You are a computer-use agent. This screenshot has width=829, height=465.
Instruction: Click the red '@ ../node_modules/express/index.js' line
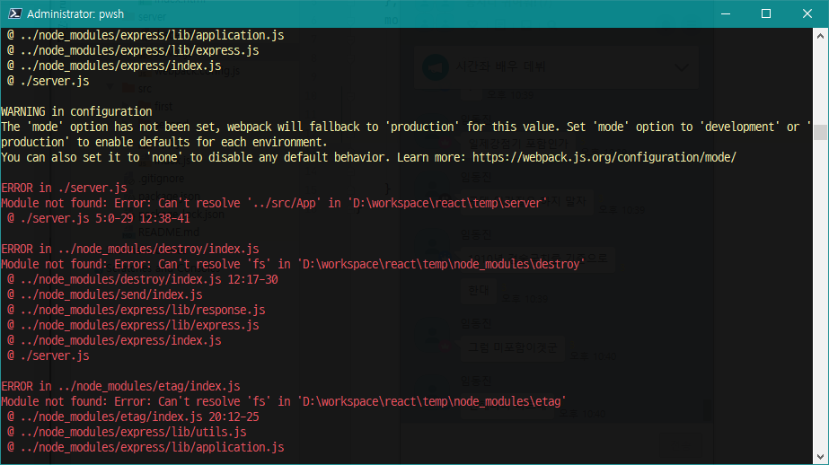pyautogui.click(x=114, y=341)
